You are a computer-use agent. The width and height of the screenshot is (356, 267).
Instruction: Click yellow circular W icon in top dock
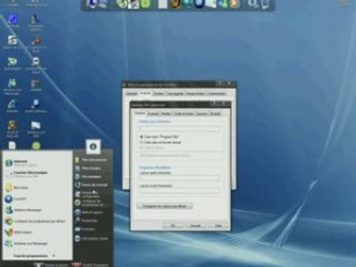point(175,4)
